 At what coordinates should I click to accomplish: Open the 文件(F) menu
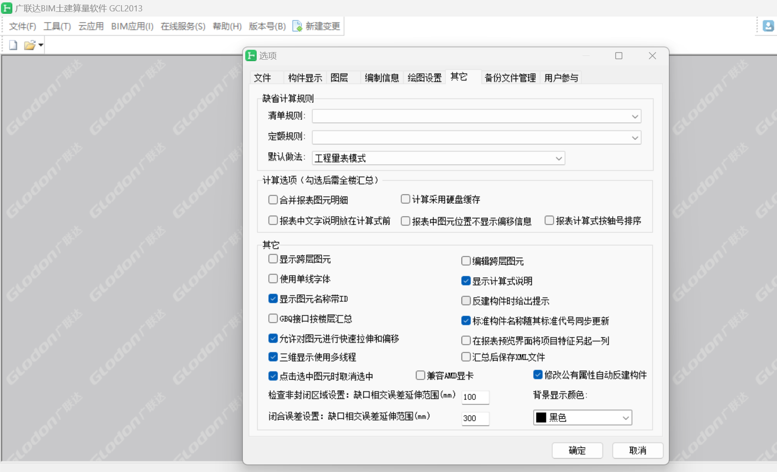coord(22,26)
